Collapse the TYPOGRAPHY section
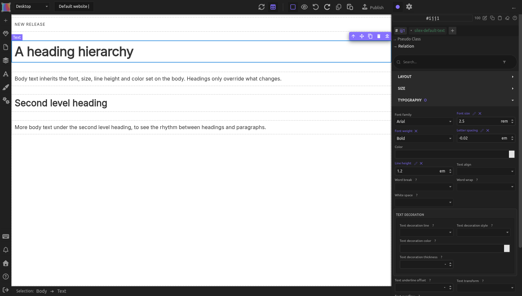522x296 pixels. coord(455,100)
